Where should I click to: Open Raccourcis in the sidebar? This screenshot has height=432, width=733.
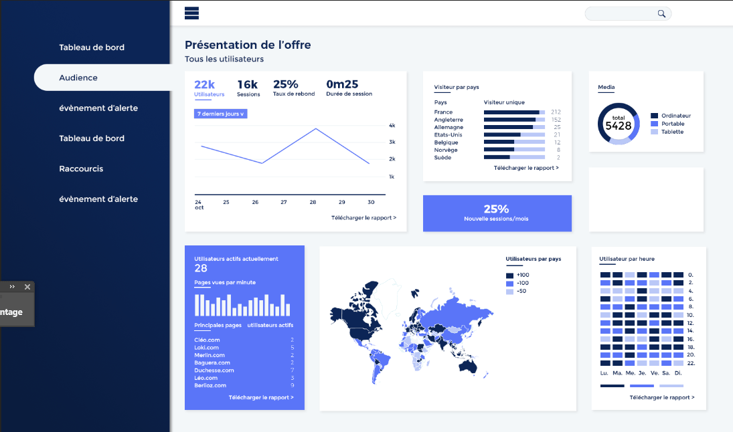[81, 169]
